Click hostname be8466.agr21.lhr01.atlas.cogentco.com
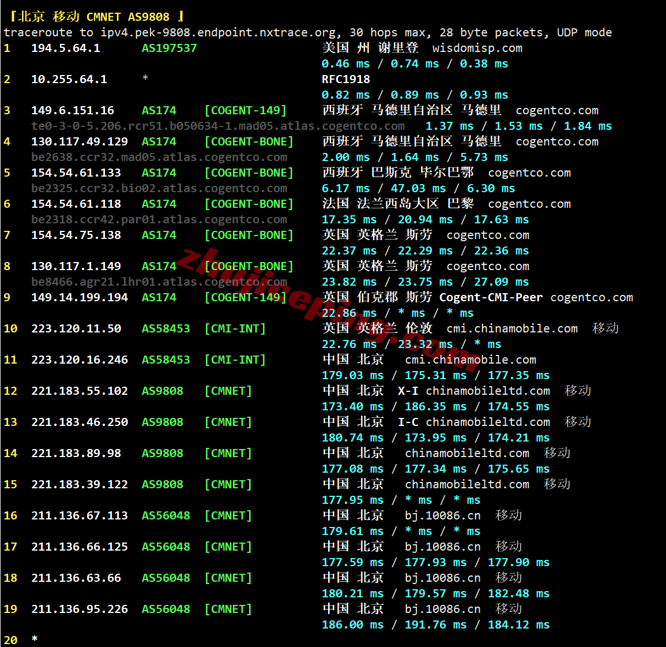 tap(159, 282)
